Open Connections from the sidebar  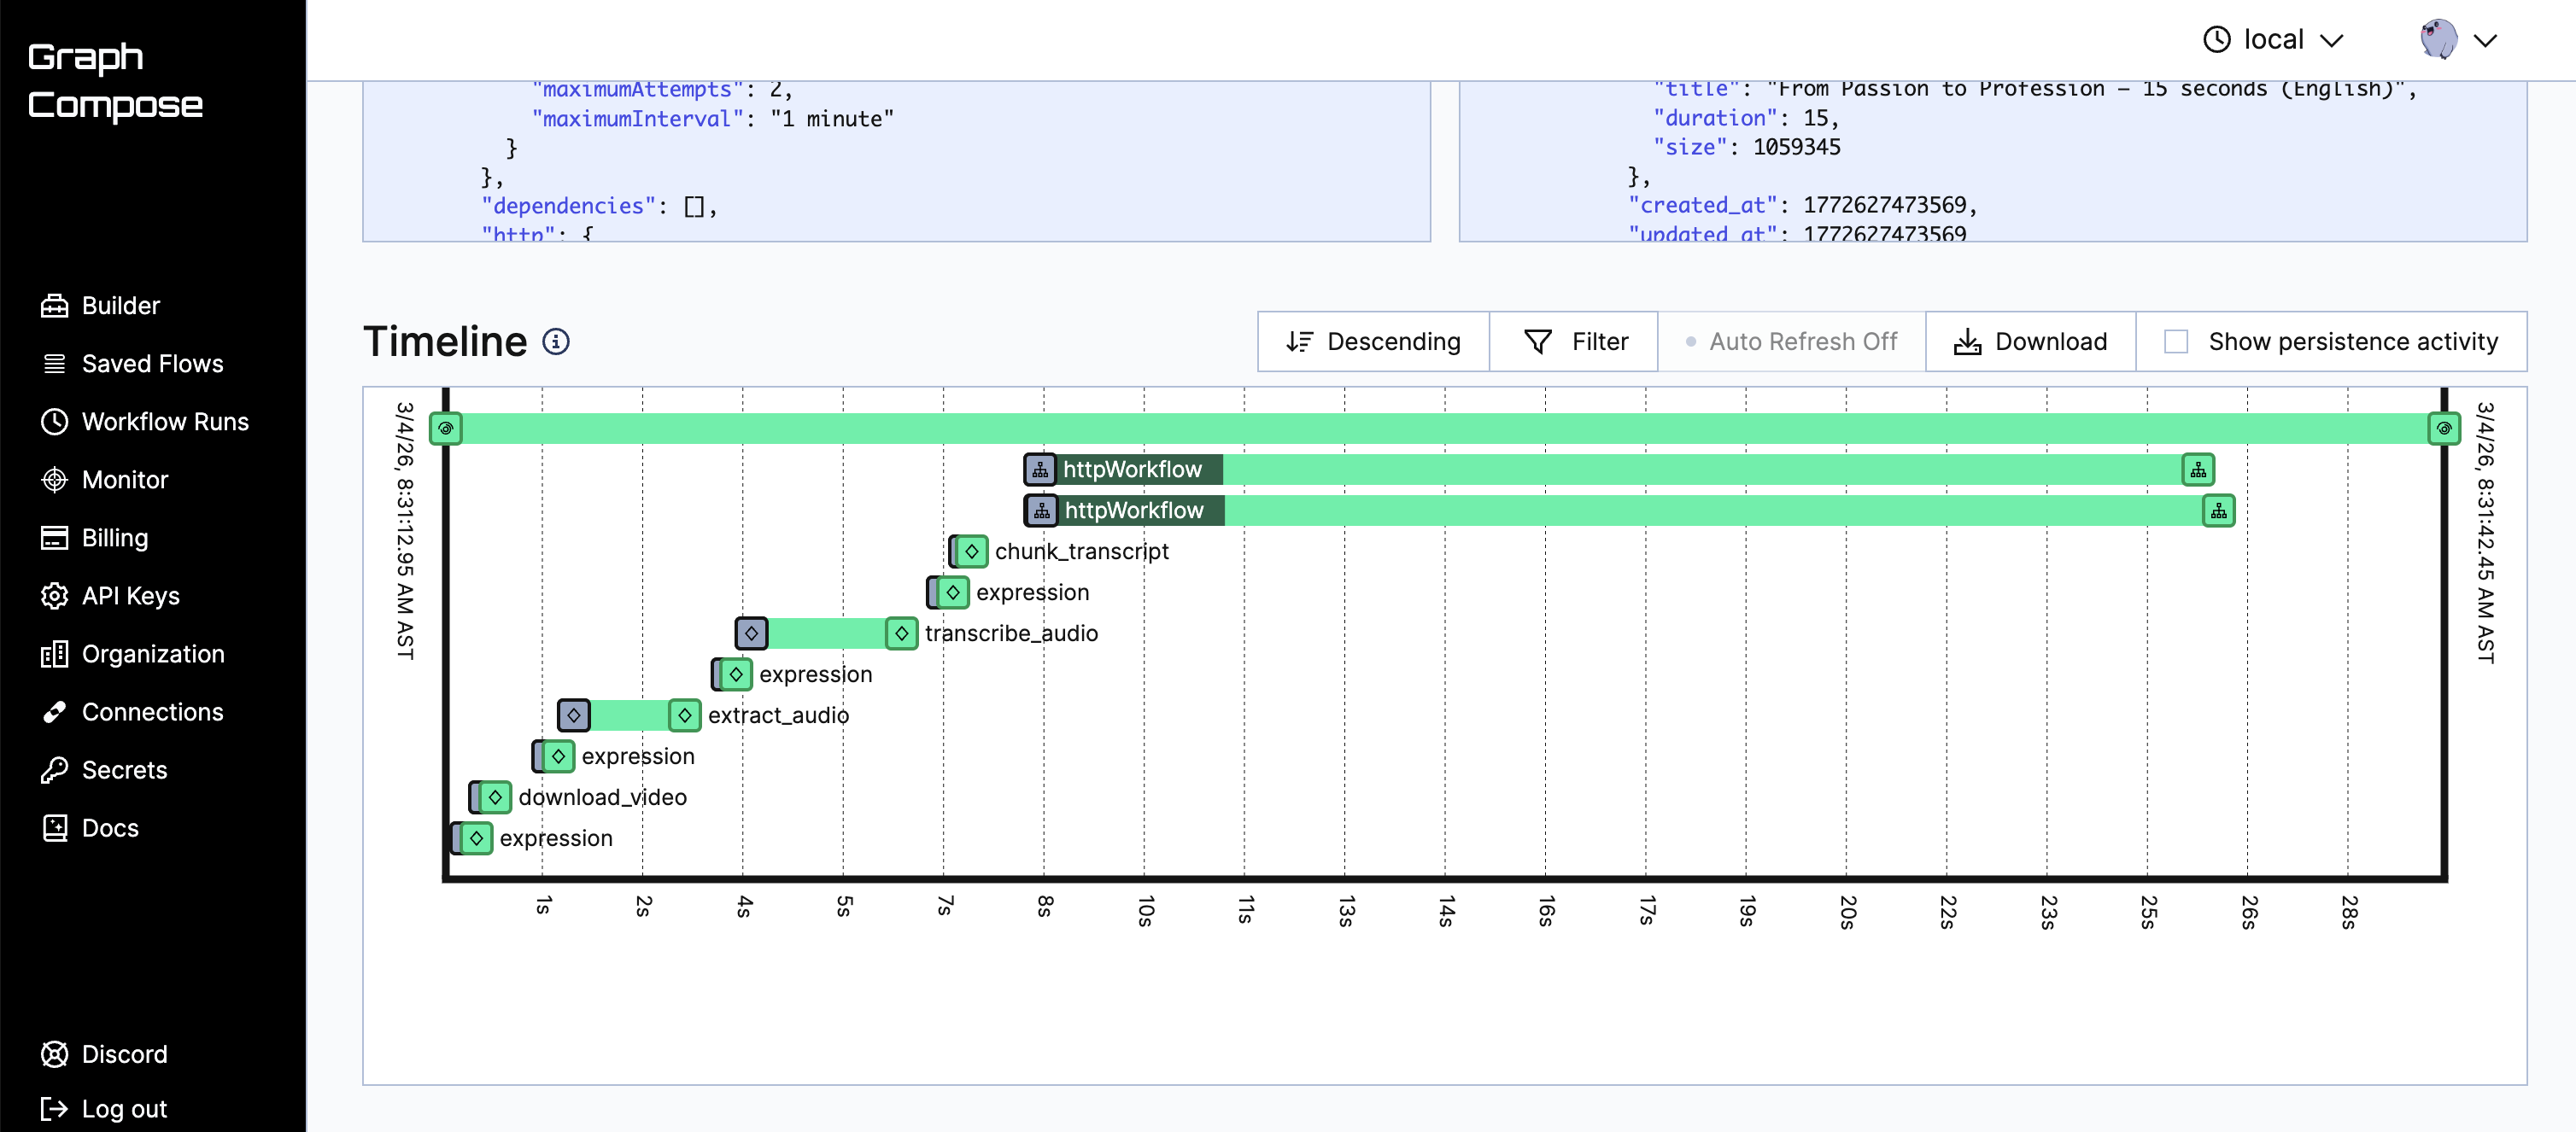point(152,711)
